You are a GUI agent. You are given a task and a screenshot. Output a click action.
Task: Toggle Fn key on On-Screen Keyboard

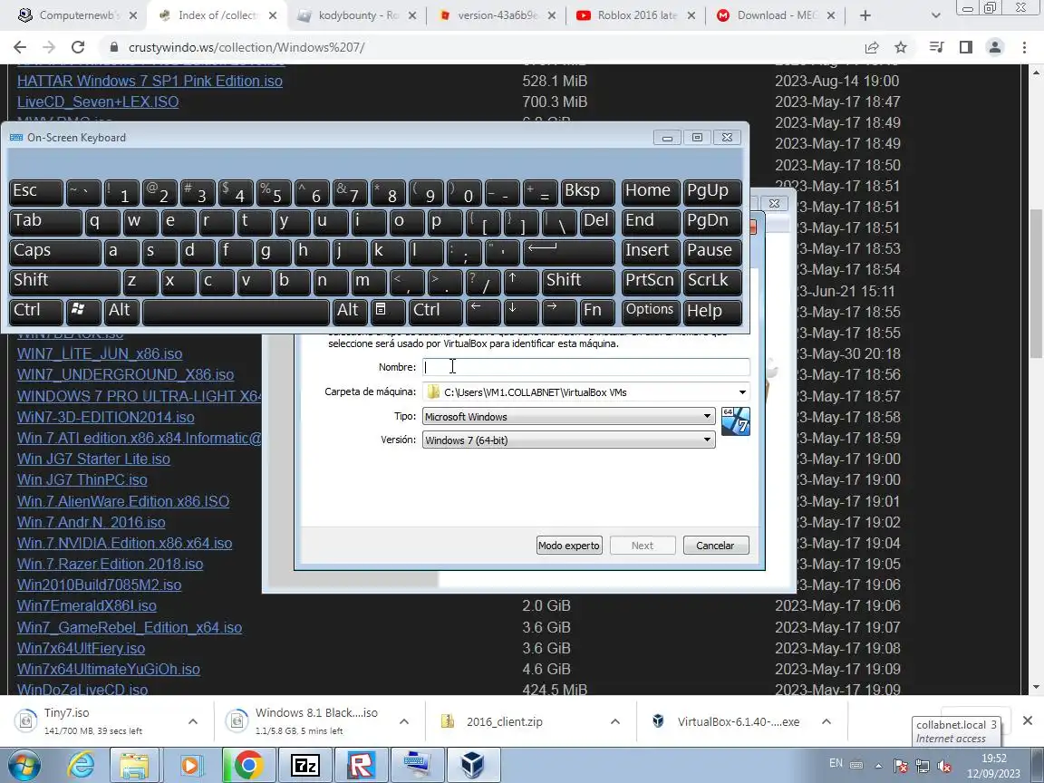[x=596, y=312]
